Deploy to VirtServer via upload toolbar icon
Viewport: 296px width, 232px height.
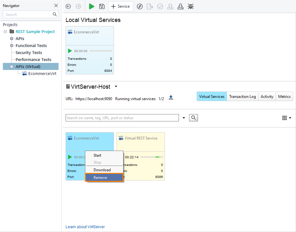[170, 6]
